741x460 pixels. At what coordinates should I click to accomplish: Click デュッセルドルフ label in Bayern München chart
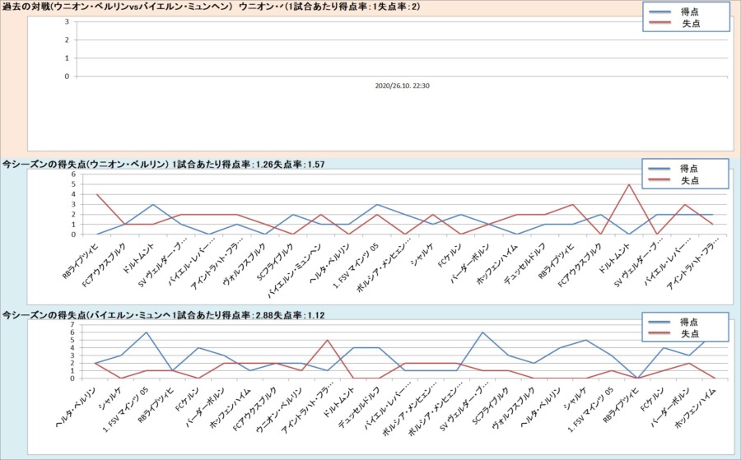(359, 407)
